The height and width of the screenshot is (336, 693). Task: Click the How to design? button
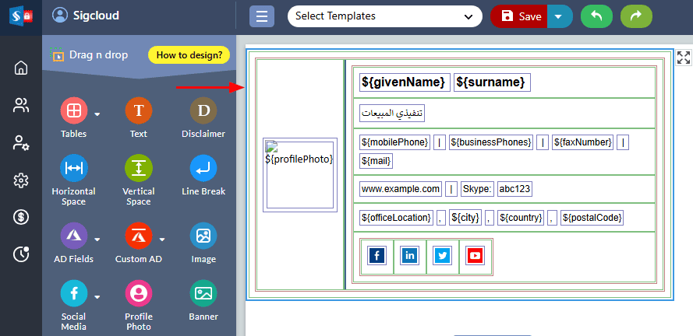pyautogui.click(x=189, y=55)
